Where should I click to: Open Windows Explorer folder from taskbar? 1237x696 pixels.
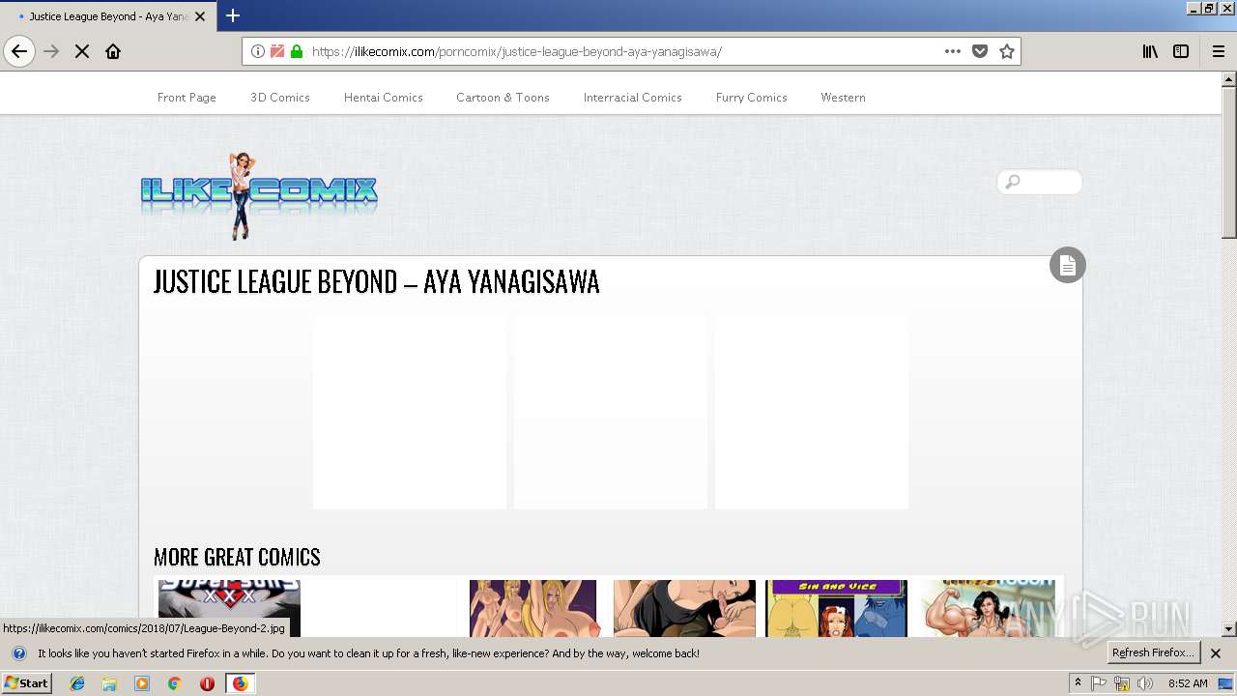(x=109, y=683)
